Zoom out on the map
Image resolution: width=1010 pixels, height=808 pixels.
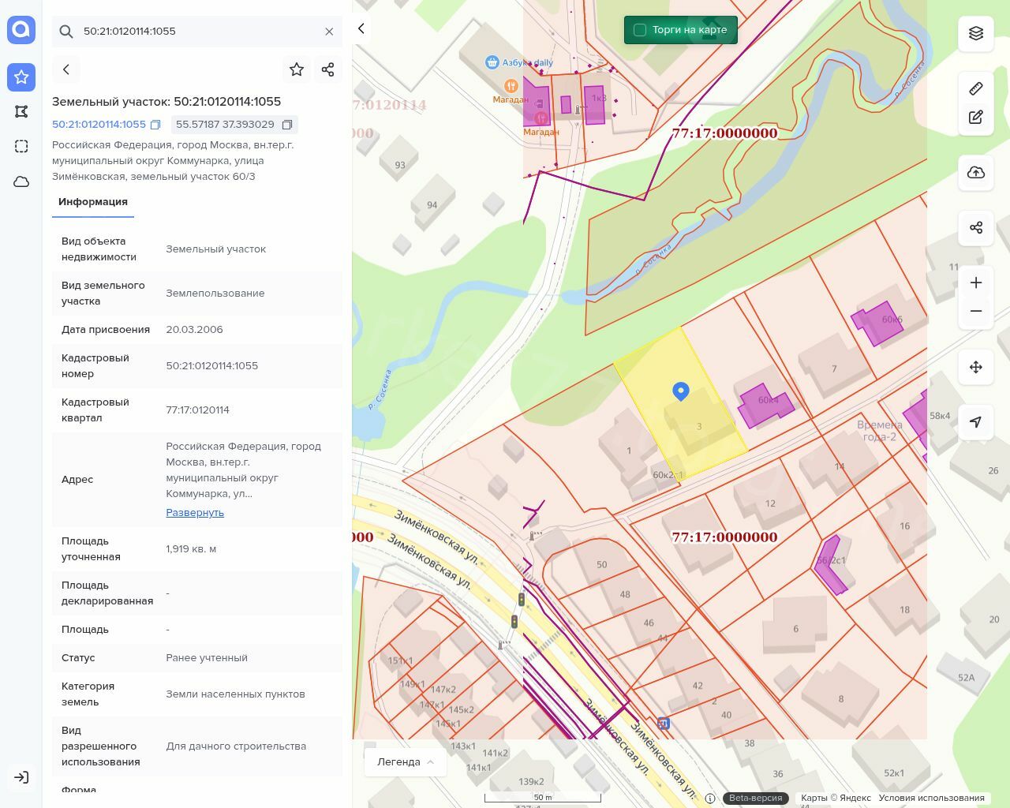pos(976,311)
